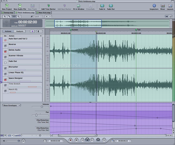Screen dimensions: 175x145
Task: Open the Show Envelopes dropdown
Action: 11,105
